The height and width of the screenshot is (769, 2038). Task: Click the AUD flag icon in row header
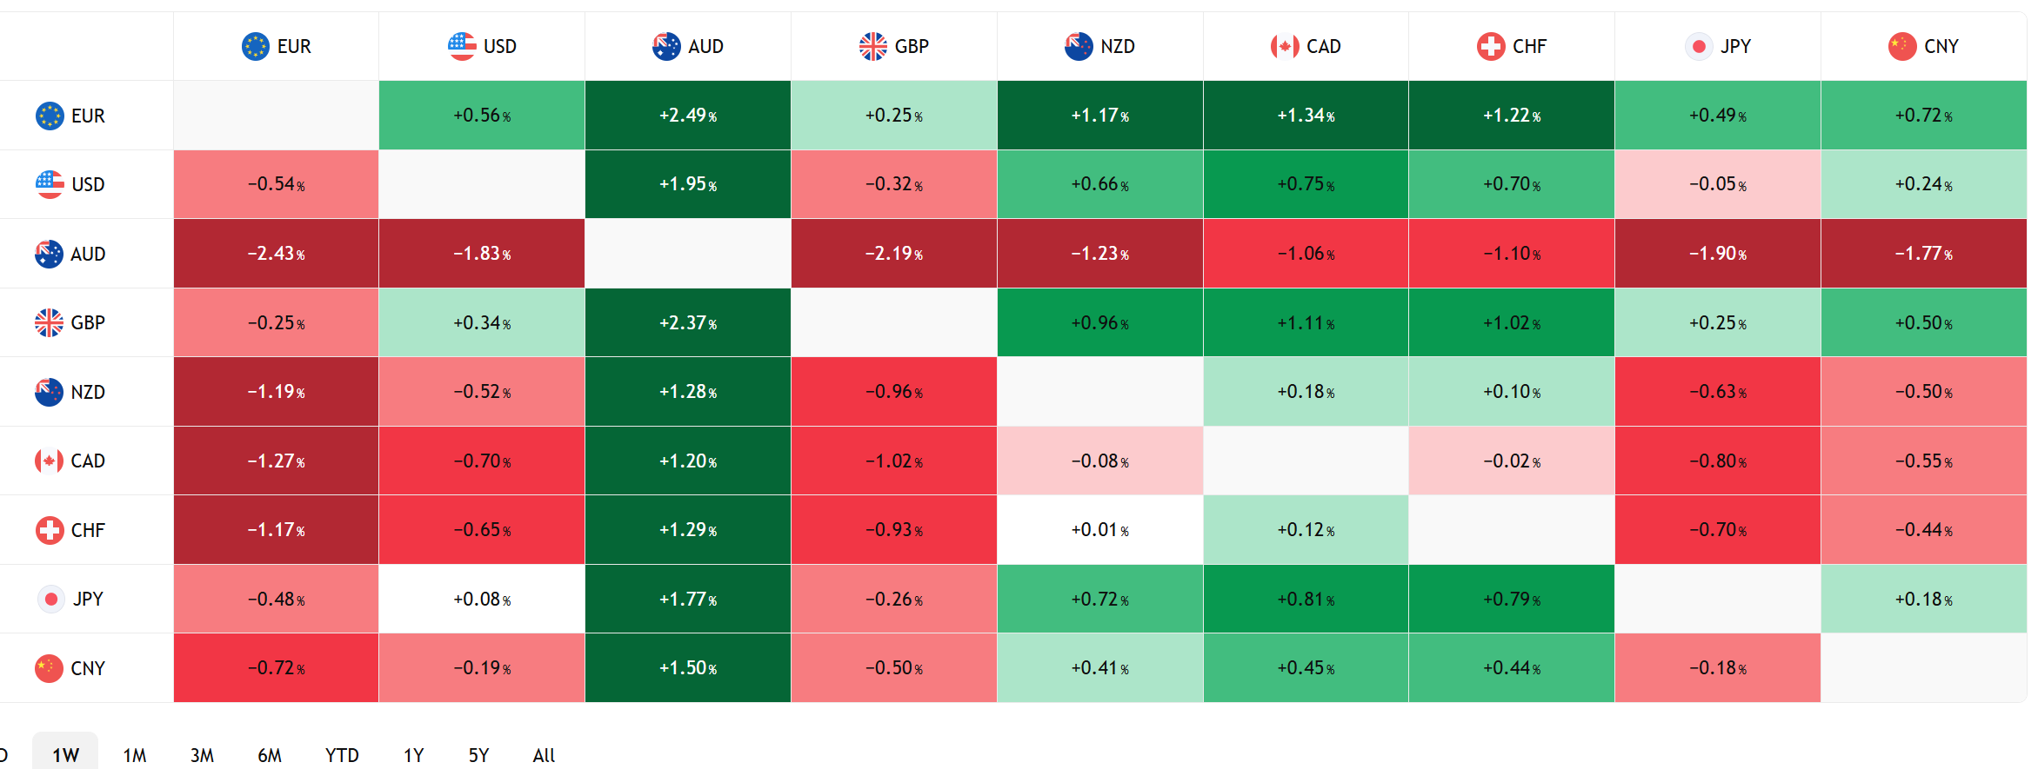[x=49, y=254]
